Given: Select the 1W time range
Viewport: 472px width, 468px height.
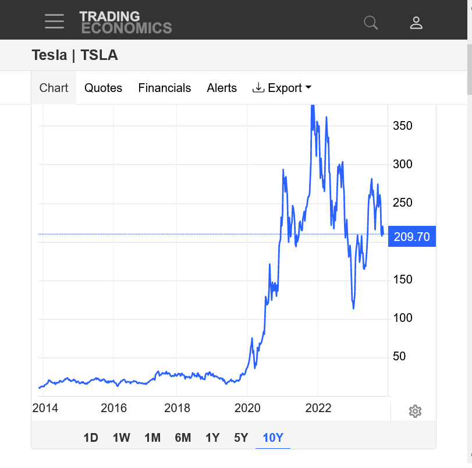Looking at the screenshot, I should tap(121, 438).
